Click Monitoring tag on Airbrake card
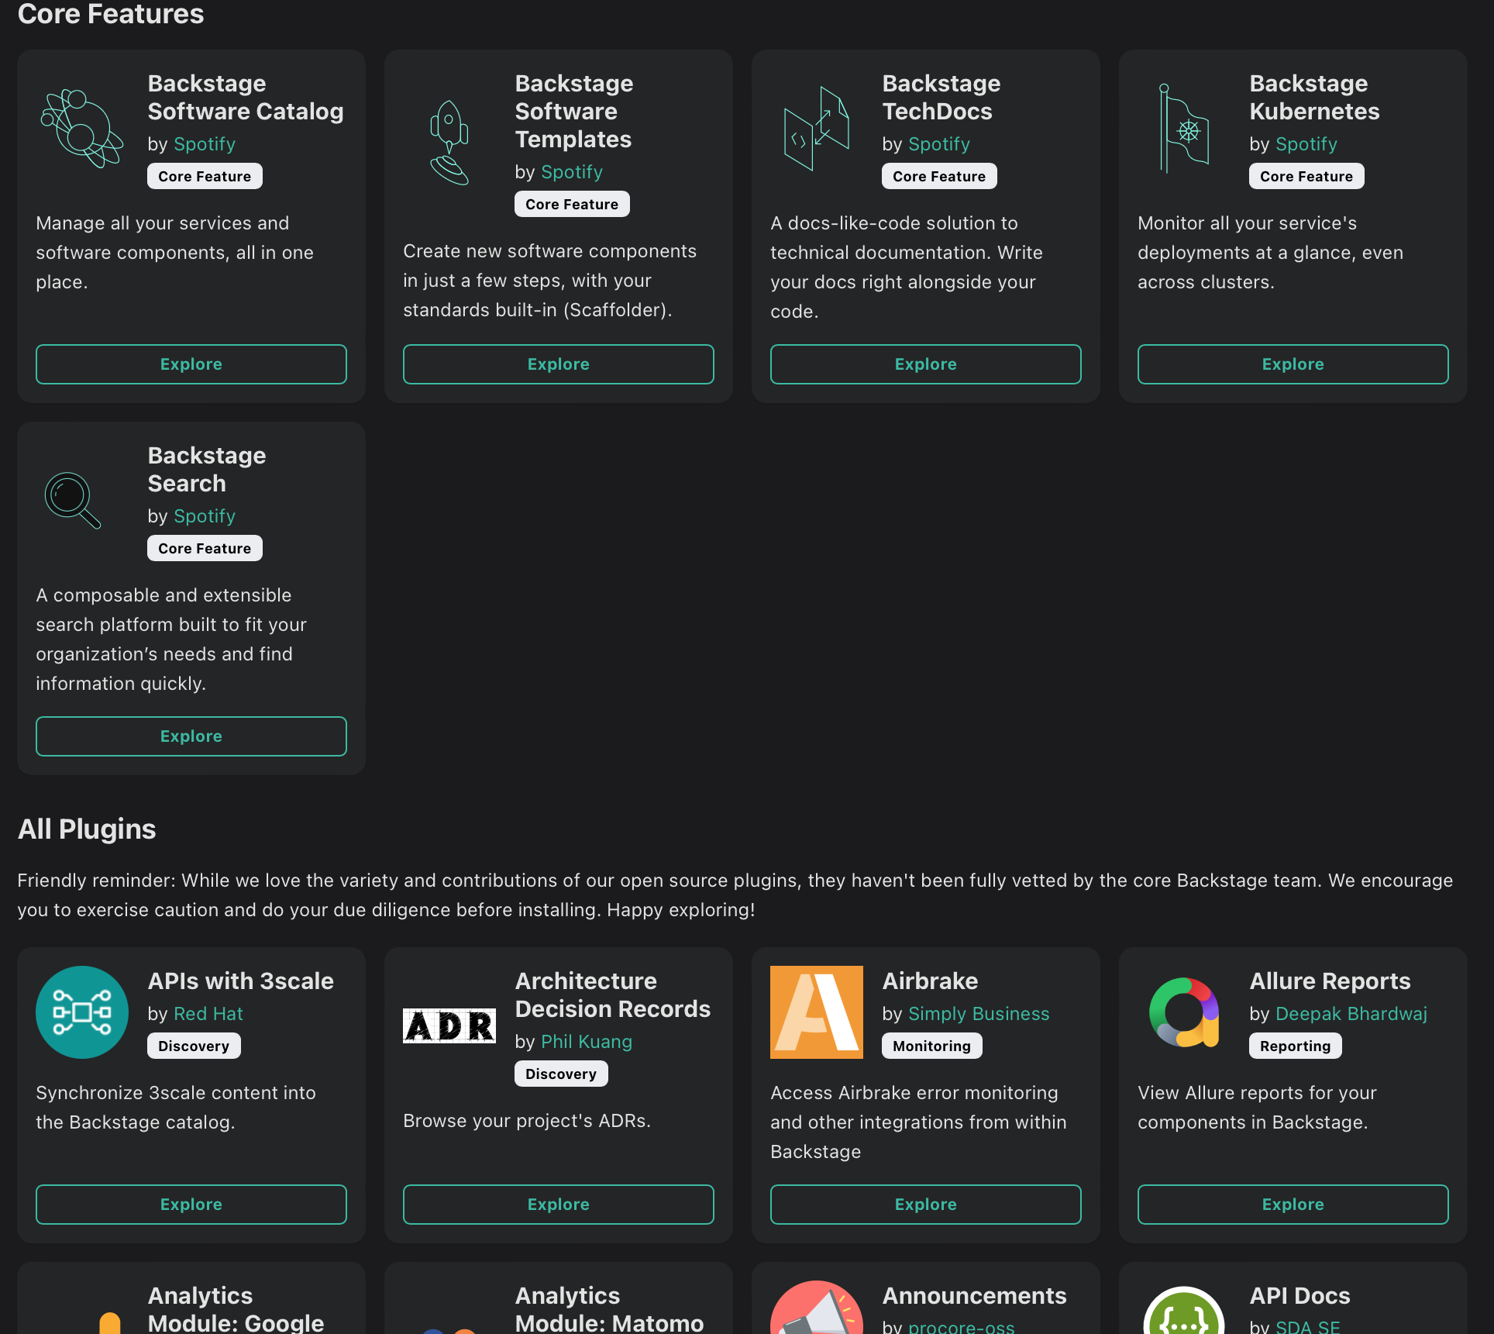1494x1334 pixels. (931, 1046)
